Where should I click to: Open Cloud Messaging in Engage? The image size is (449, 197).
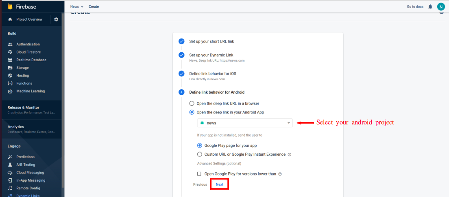click(30, 173)
